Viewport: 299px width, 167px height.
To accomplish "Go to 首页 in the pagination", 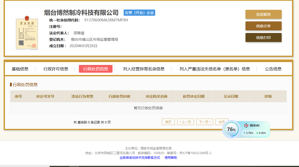I will click(168, 122).
